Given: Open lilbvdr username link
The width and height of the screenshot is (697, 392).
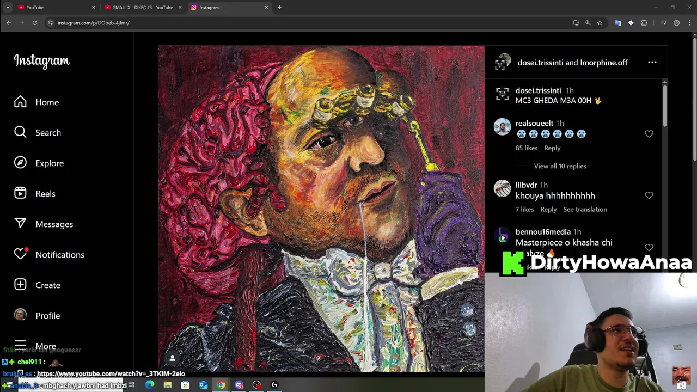Looking at the screenshot, I should coord(526,185).
